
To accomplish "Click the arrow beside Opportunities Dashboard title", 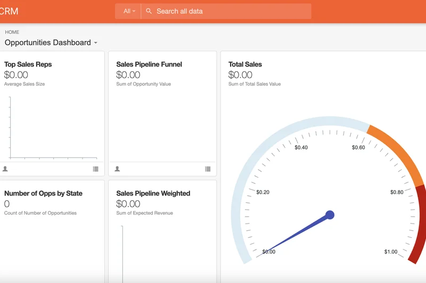I will click(96, 43).
